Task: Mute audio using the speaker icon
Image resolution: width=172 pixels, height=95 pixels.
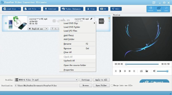Action: [x=154, y=71]
